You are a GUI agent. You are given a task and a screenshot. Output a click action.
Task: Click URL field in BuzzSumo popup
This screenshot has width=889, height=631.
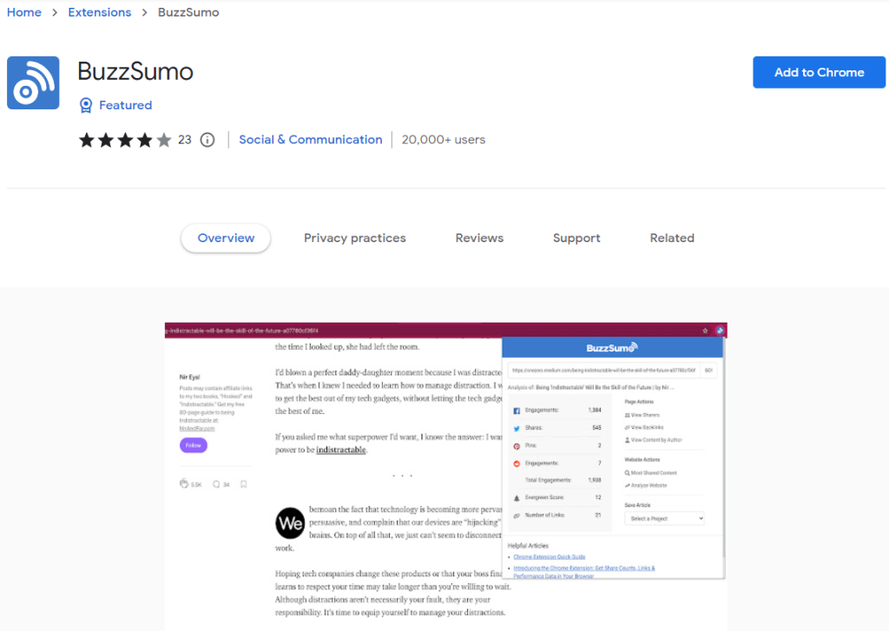(x=604, y=371)
